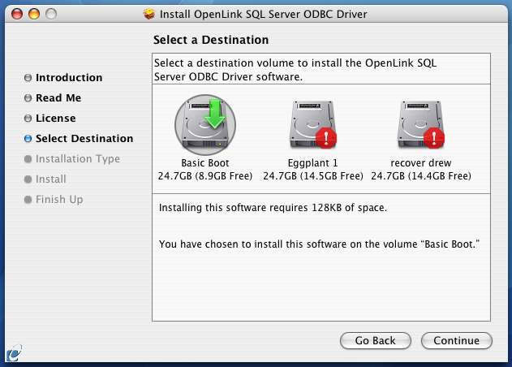Open the Installation Type step
Viewport: 512px width, 367px height.
pos(78,159)
